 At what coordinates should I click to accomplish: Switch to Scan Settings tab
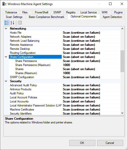pyautogui.click(x=14, y=17)
